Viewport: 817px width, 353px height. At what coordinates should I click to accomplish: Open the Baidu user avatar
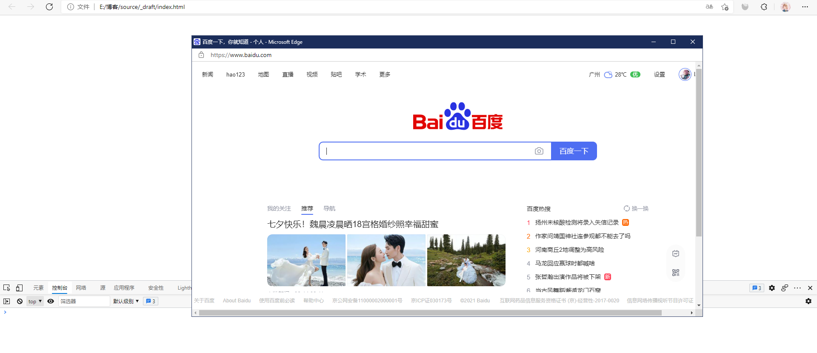pyautogui.click(x=685, y=74)
